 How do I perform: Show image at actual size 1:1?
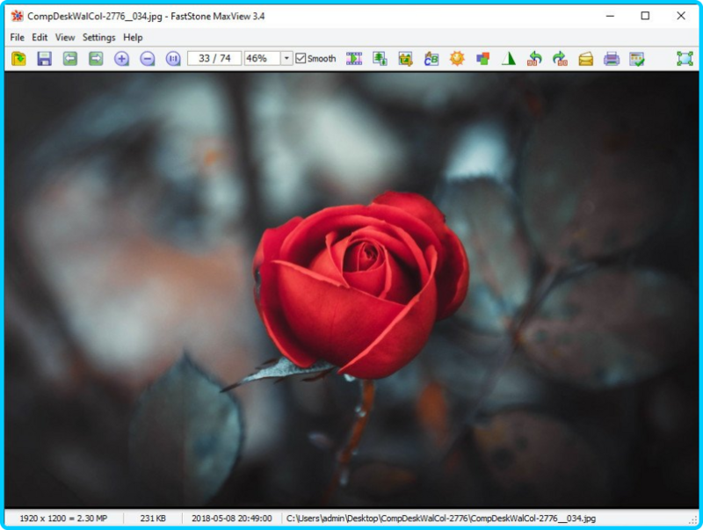click(x=173, y=59)
